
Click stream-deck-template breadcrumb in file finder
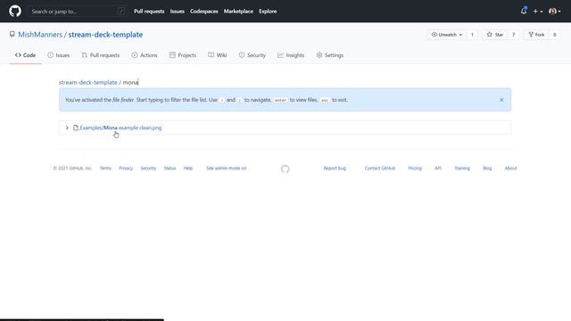[x=88, y=82]
